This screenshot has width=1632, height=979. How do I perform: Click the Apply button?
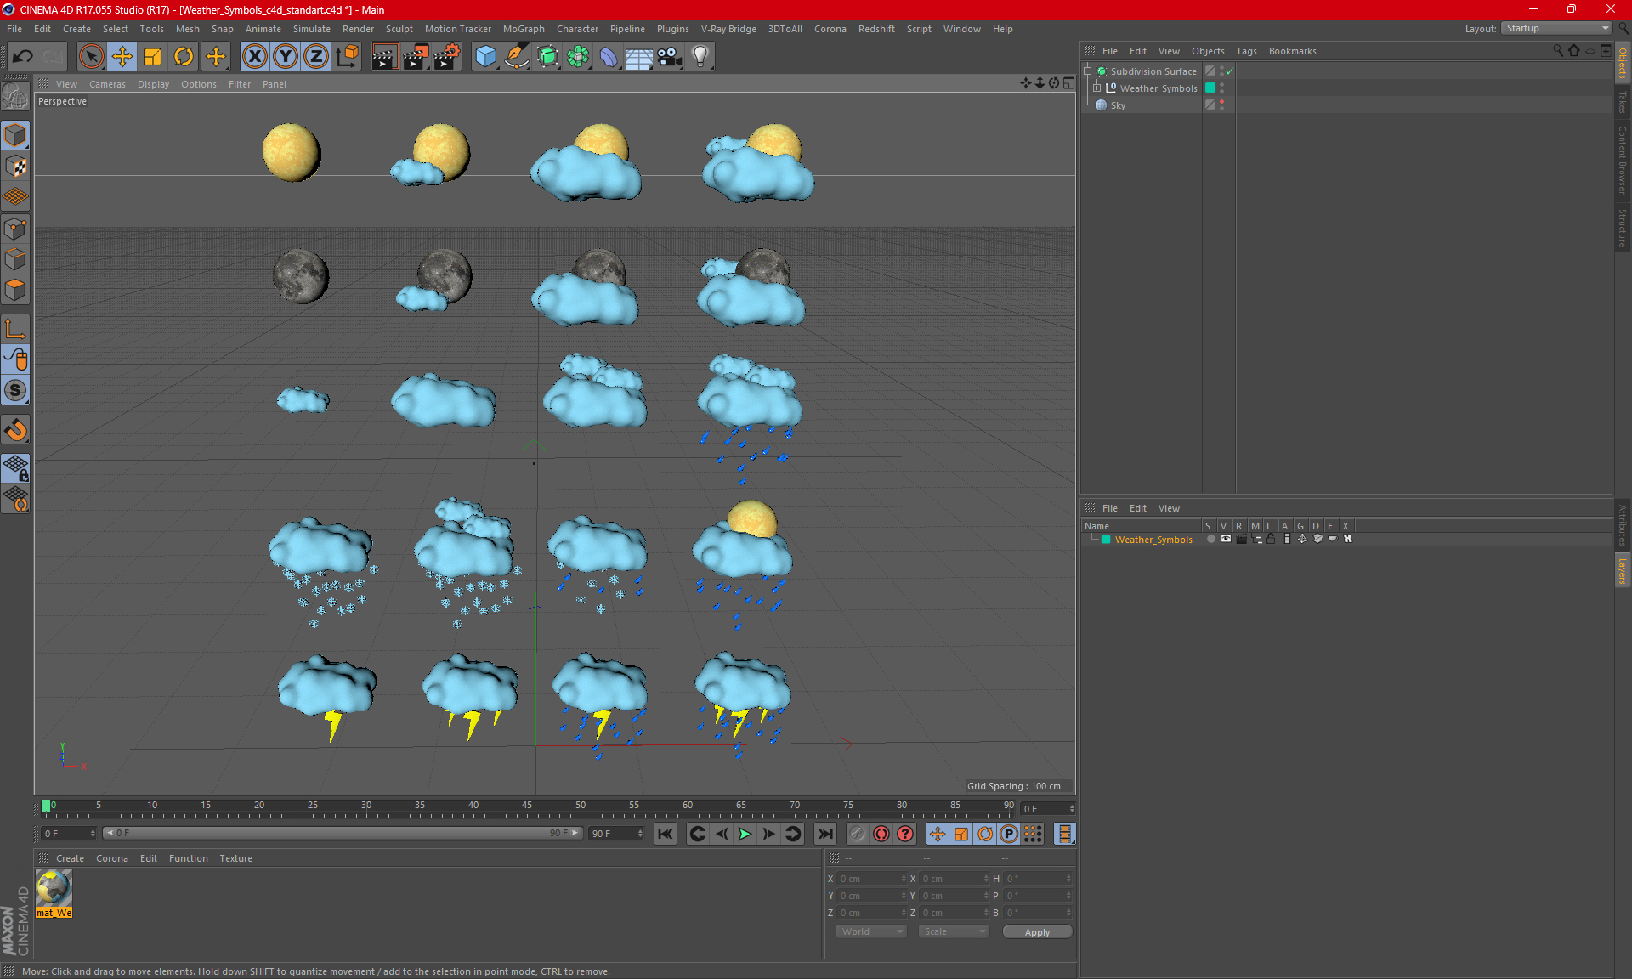pyautogui.click(x=1037, y=932)
